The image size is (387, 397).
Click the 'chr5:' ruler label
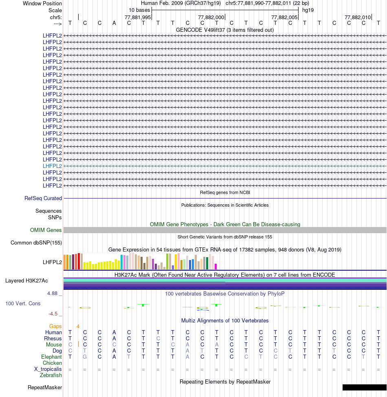pyautogui.click(x=56, y=18)
